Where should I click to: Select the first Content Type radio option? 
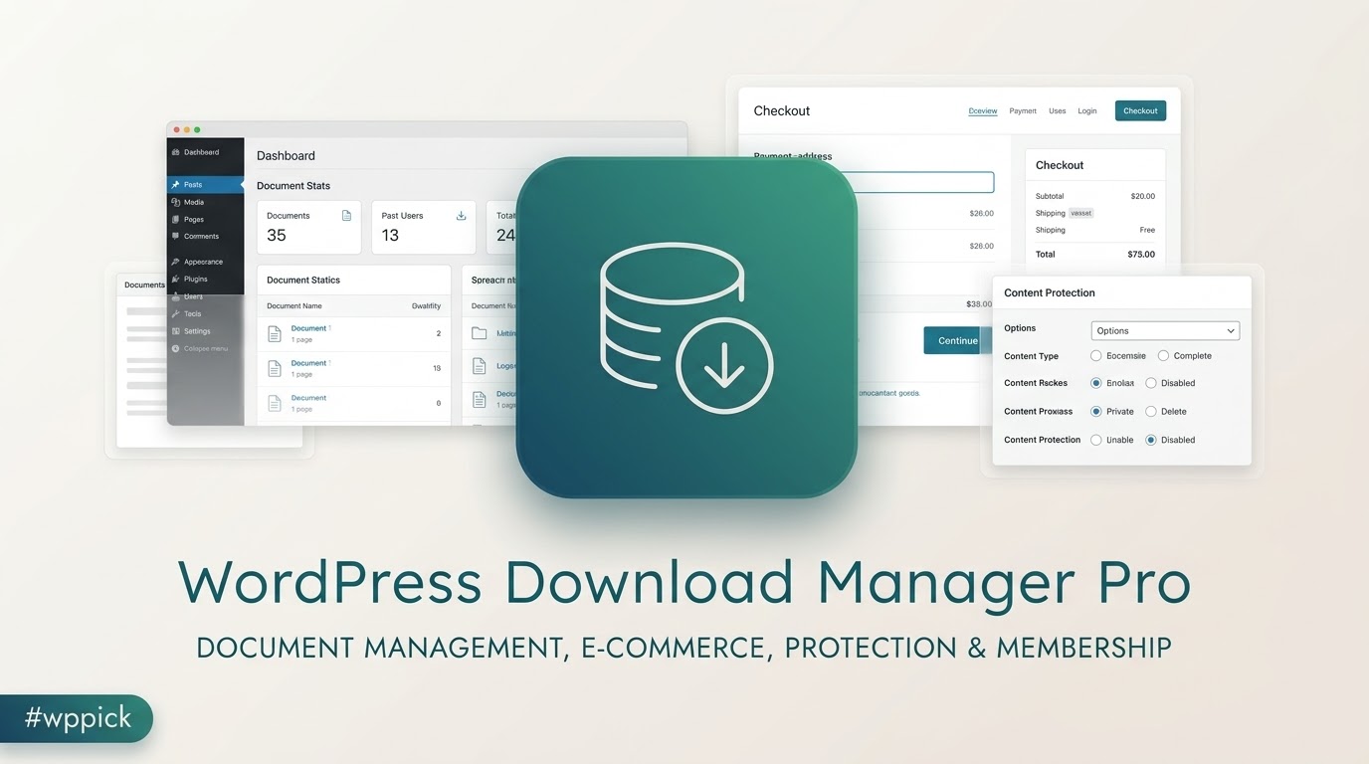pos(1096,355)
